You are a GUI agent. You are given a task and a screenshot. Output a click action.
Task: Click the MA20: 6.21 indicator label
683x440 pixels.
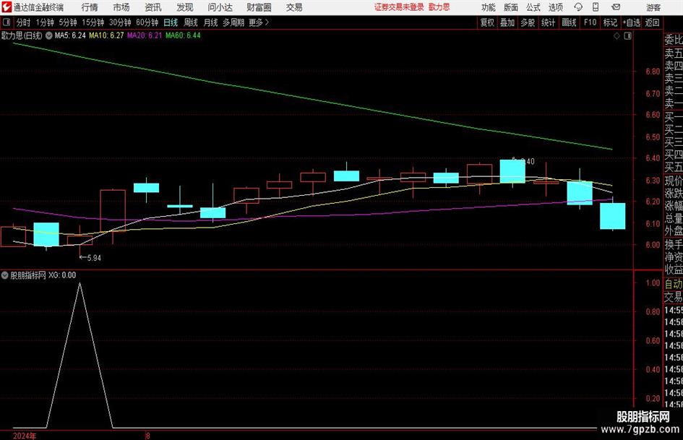(144, 35)
